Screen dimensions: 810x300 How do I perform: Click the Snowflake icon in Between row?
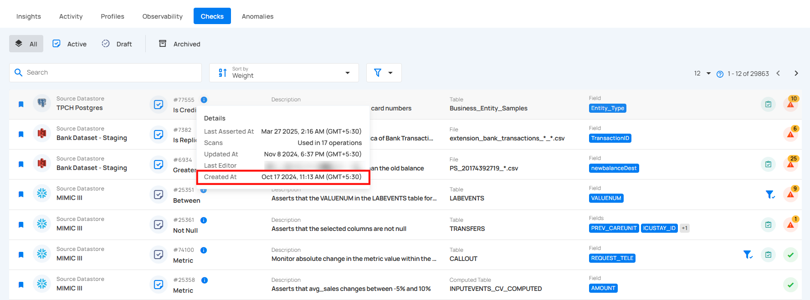[42, 193]
